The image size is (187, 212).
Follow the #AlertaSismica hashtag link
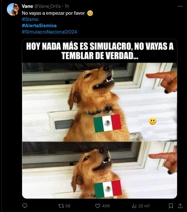(x=39, y=26)
